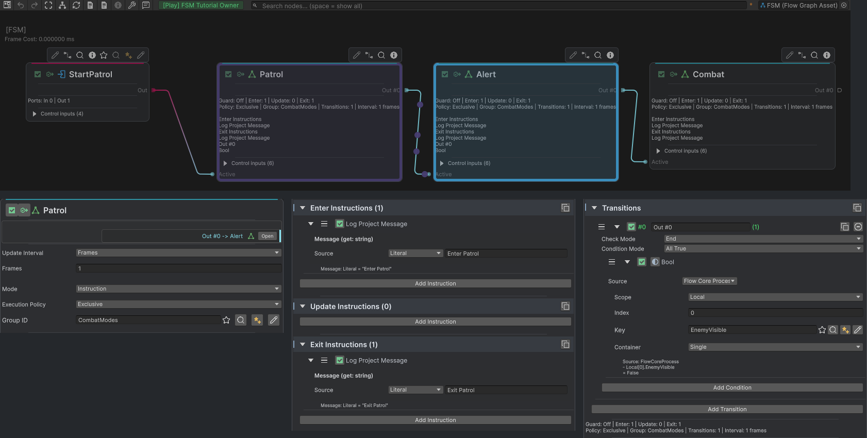Remove transition #0 with the minus circle icon
867x438 pixels.
pyautogui.click(x=858, y=227)
